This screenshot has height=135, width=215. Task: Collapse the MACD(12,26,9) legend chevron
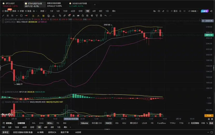pos(3,92)
